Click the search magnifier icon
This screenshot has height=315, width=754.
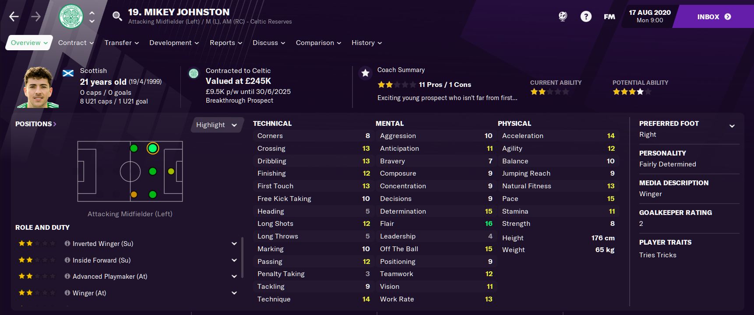tap(117, 17)
